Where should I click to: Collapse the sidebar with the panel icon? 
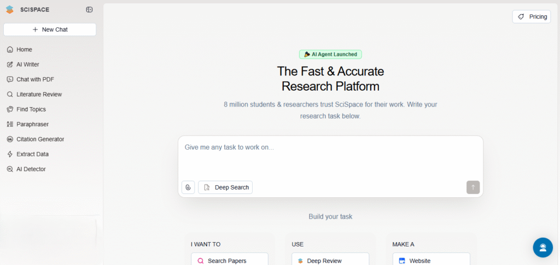click(89, 10)
